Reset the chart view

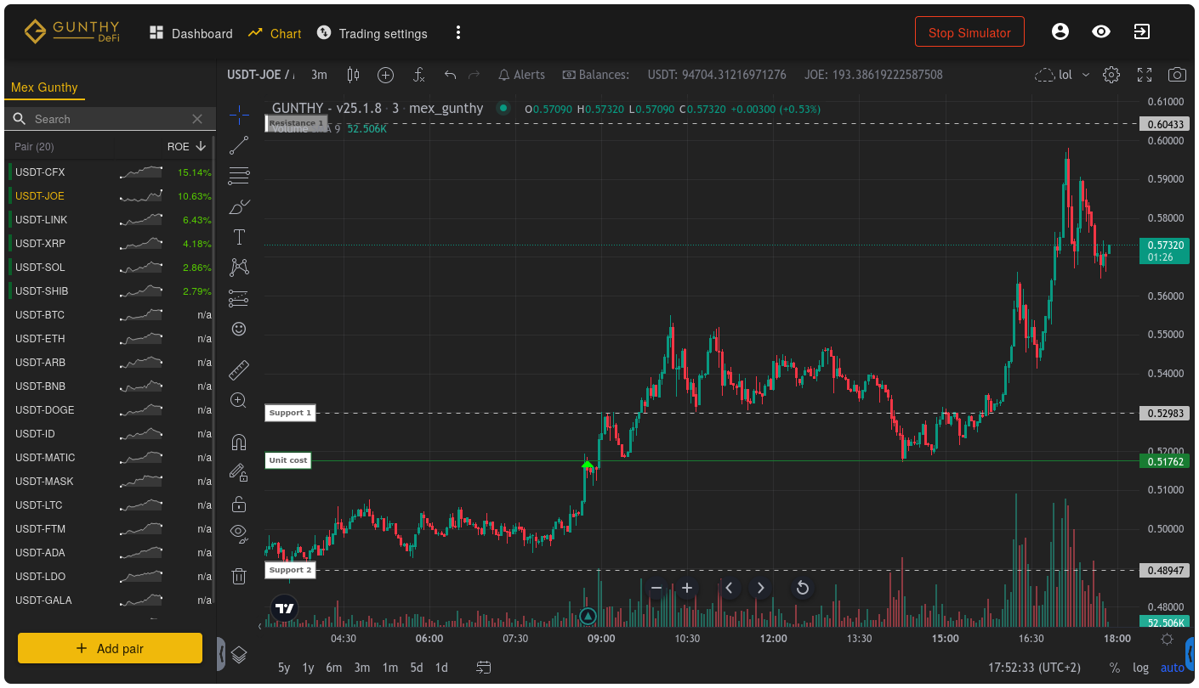pos(802,588)
